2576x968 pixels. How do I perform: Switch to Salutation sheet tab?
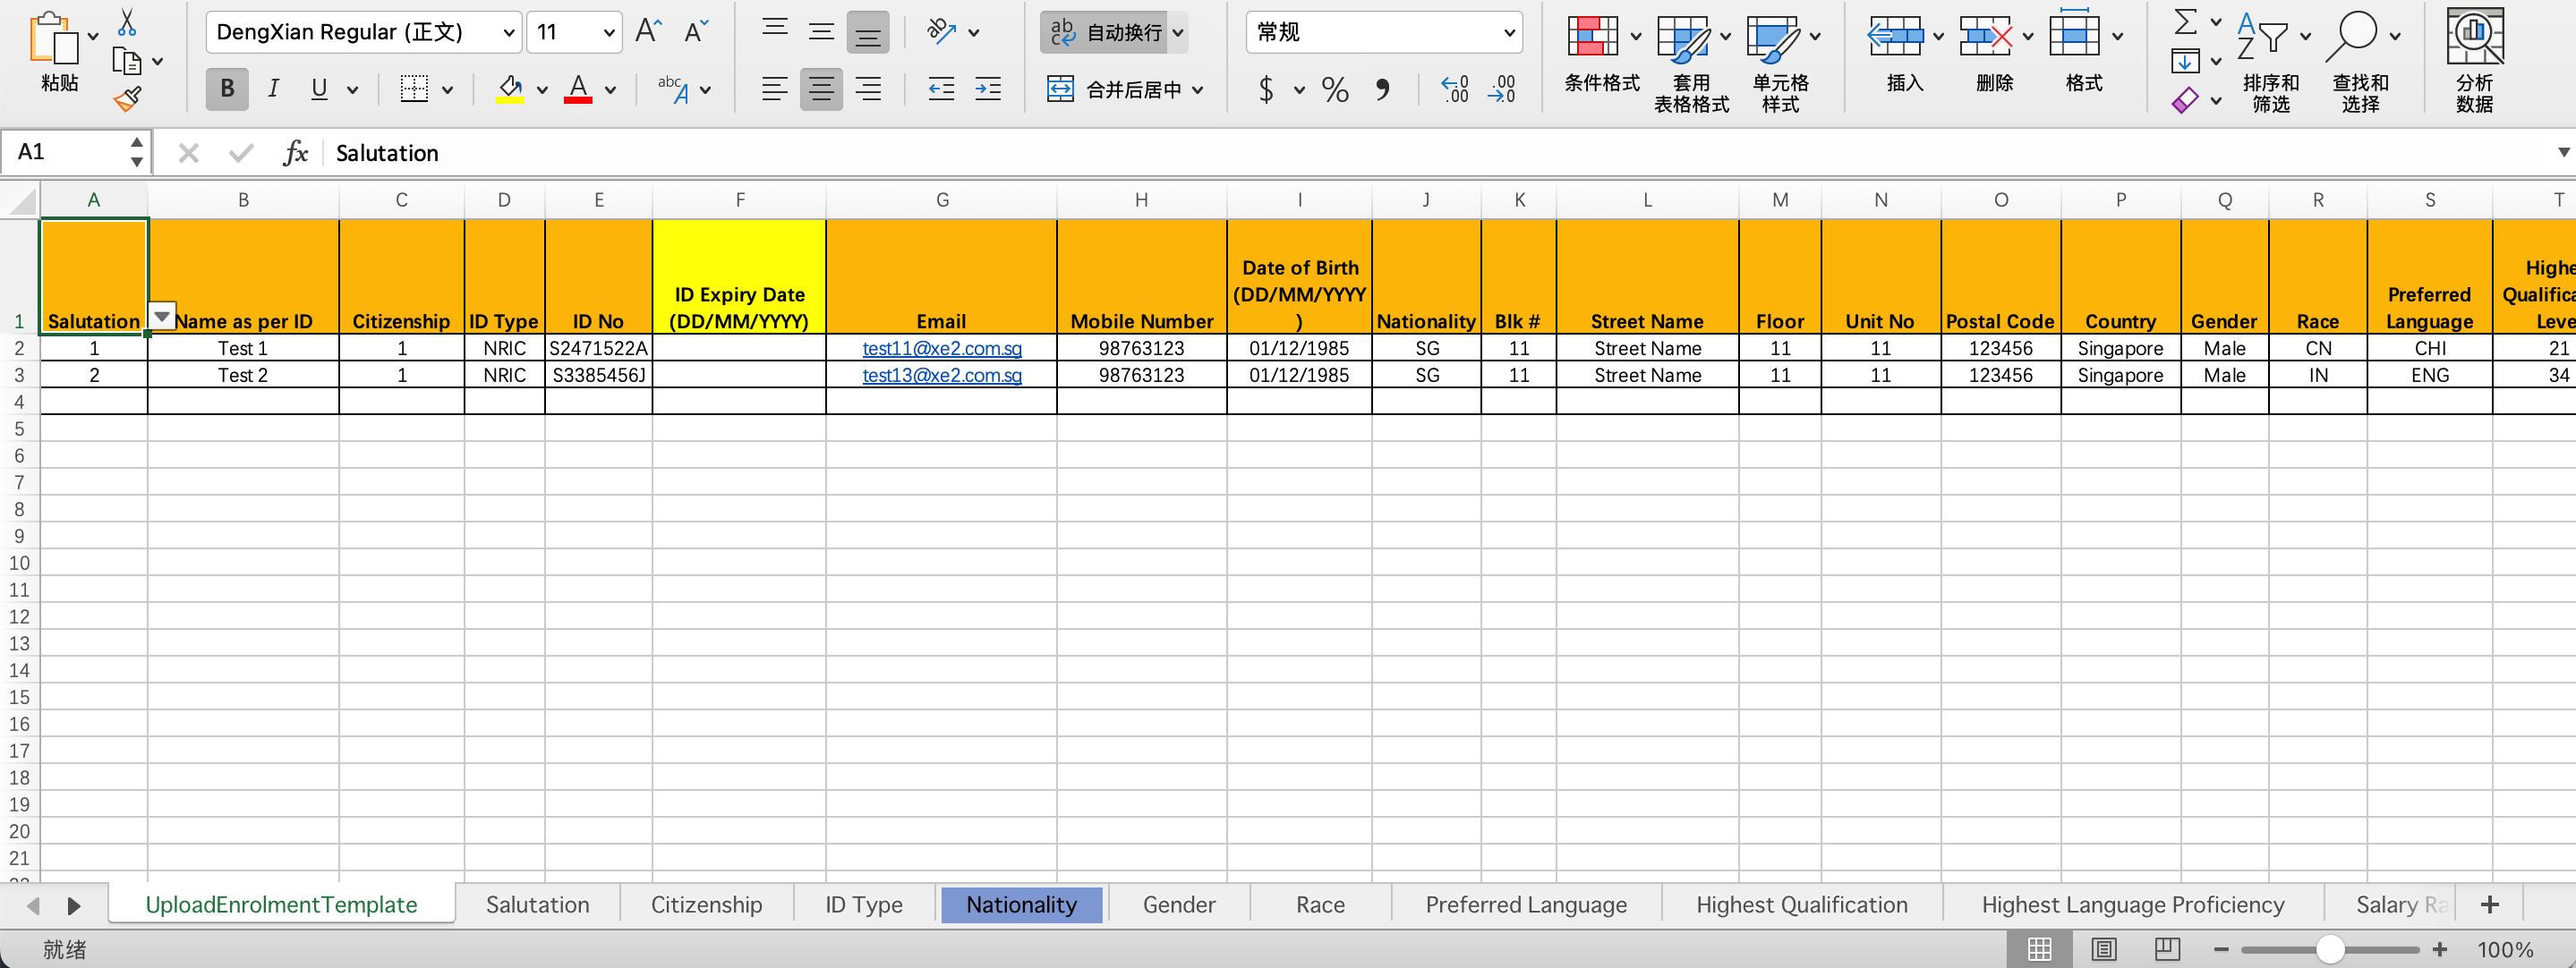537,905
